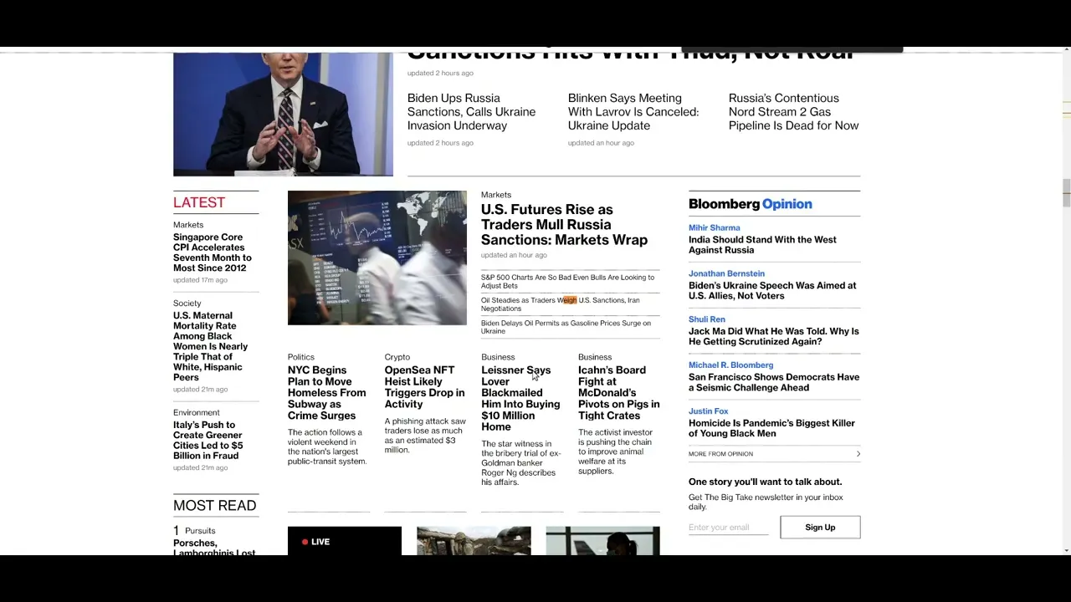Click 'One story you'll want to talk about' text
Image resolution: width=1071 pixels, height=602 pixels.
point(765,482)
